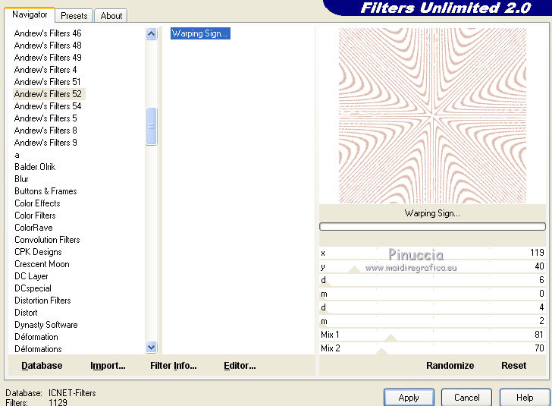Click the Database button
The width and height of the screenshot is (552, 406).
(x=42, y=366)
